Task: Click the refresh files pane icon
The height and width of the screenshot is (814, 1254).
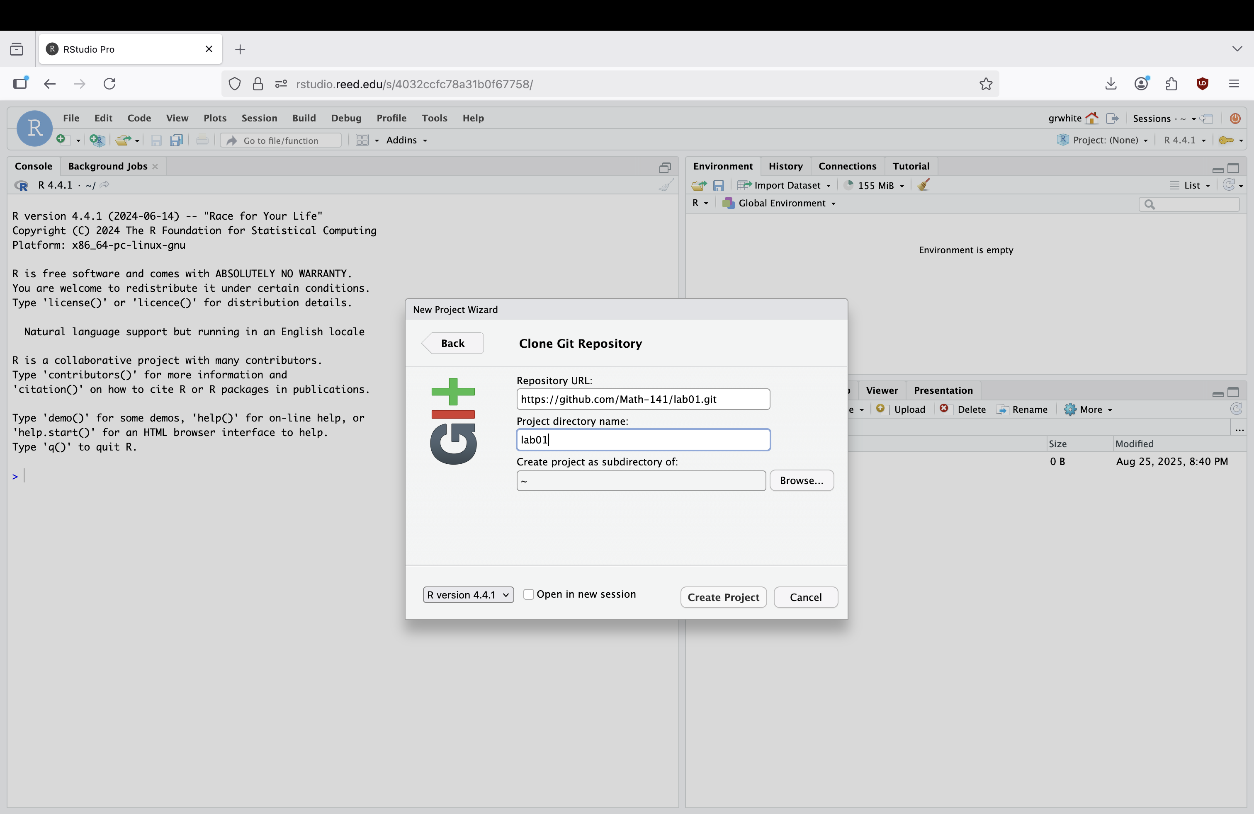Action: click(1236, 409)
